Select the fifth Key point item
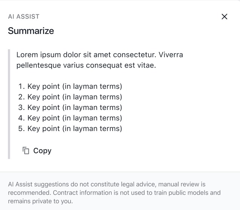240x210 pixels. click(70, 129)
